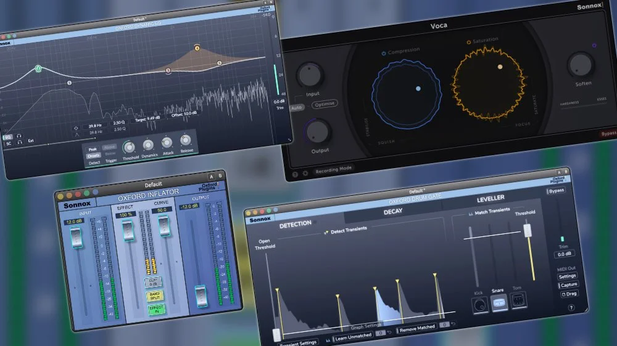Screen dimensions: 617x346
Task: Select Ext sidechain option in Dynamic EQ
Action: tap(31, 140)
